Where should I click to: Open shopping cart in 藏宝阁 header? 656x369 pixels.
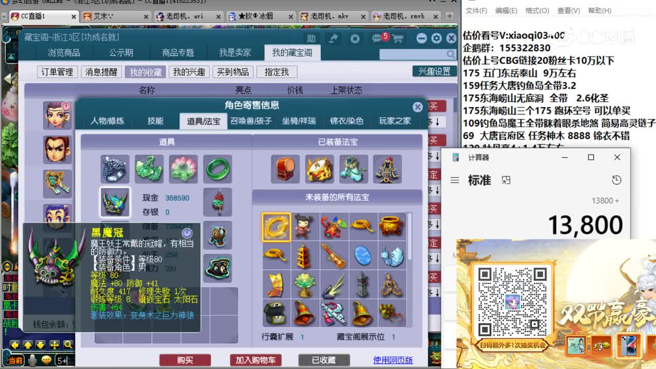point(398,38)
